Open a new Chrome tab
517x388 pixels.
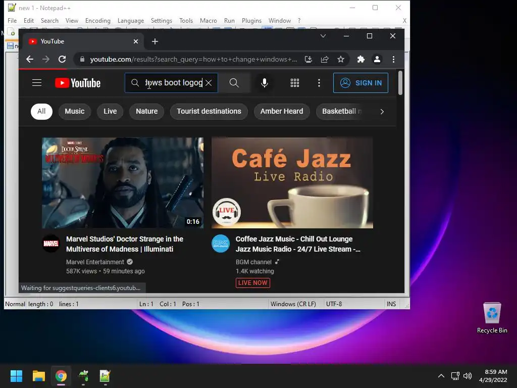(155, 41)
